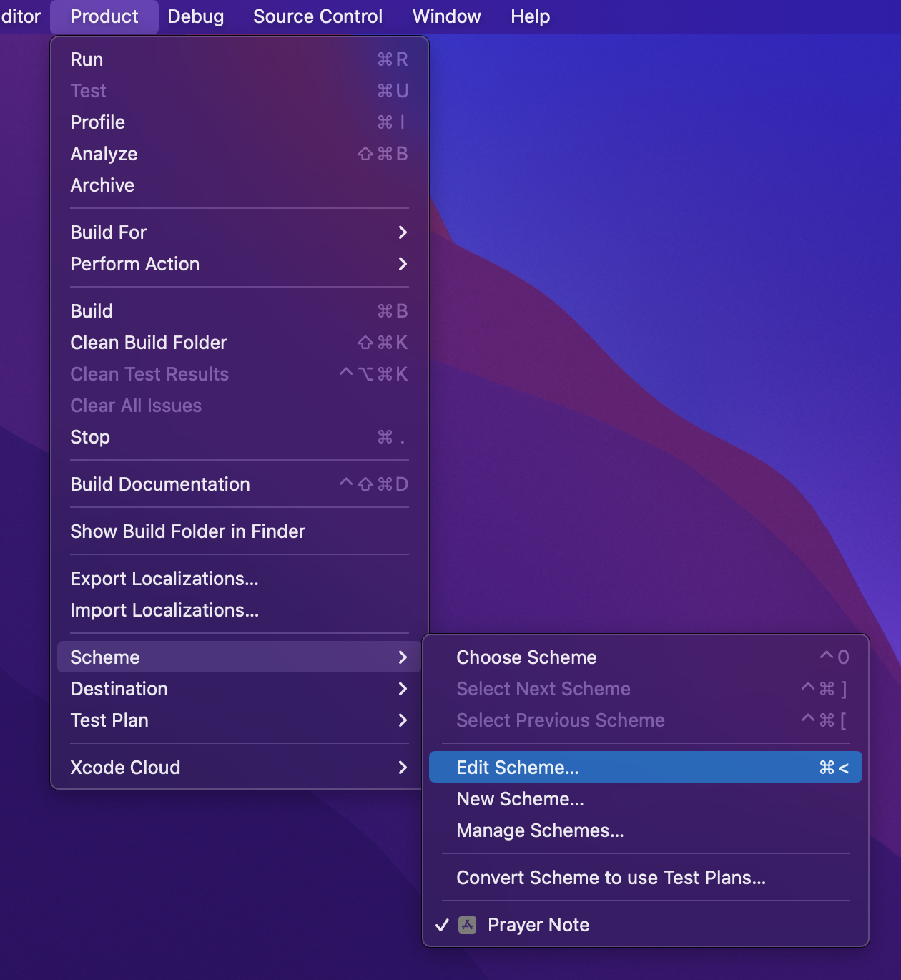
Task: Open the Help menu
Action: click(530, 16)
